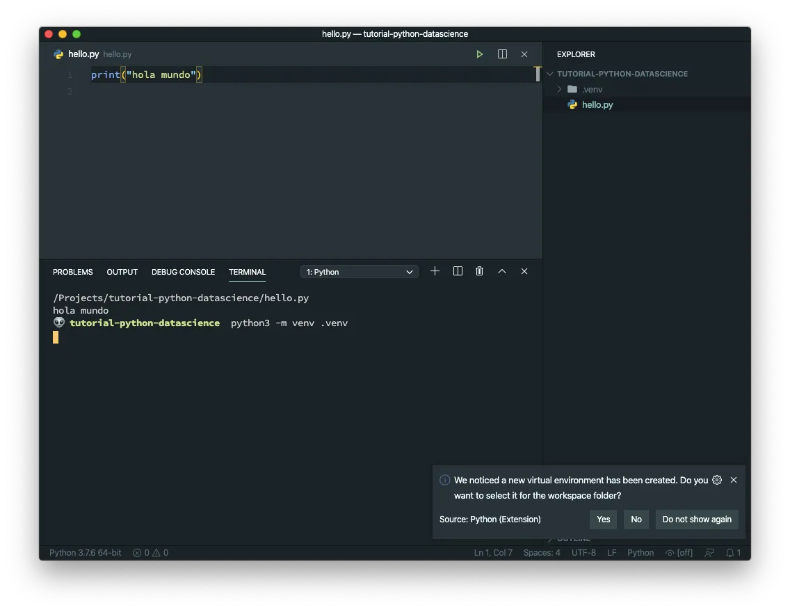Select UTF-8 encoding in status bar
The height and width of the screenshot is (612, 790).
pos(583,553)
